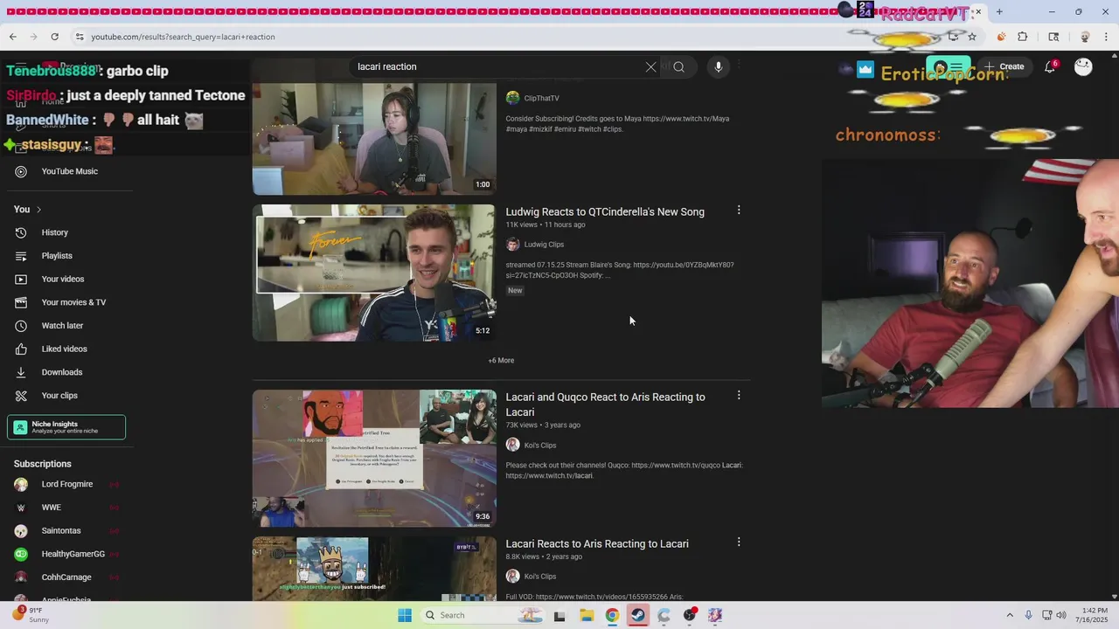Open a new browser tab
The image size is (1119, 629).
999,11
